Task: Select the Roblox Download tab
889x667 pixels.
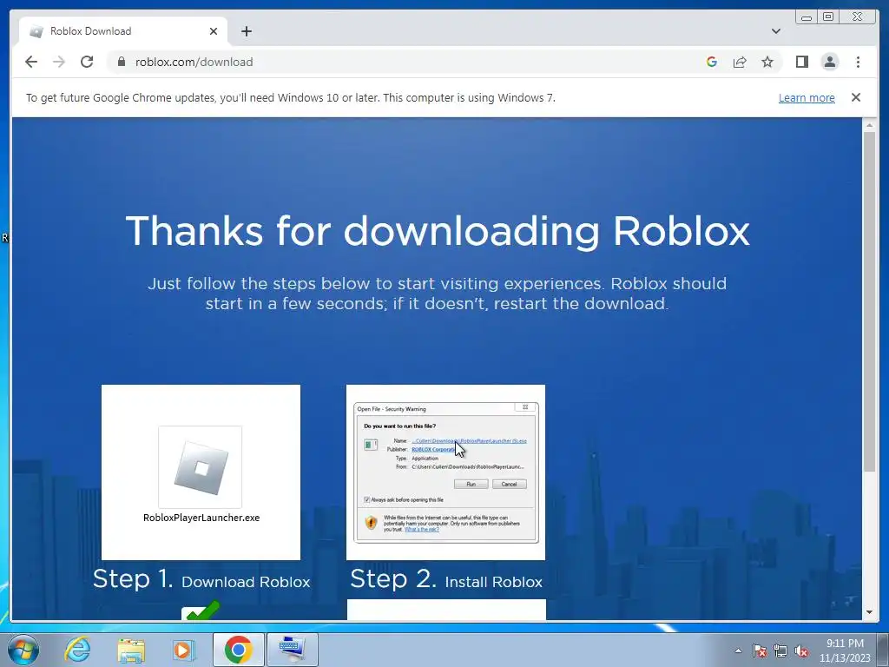Action: tap(123, 31)
